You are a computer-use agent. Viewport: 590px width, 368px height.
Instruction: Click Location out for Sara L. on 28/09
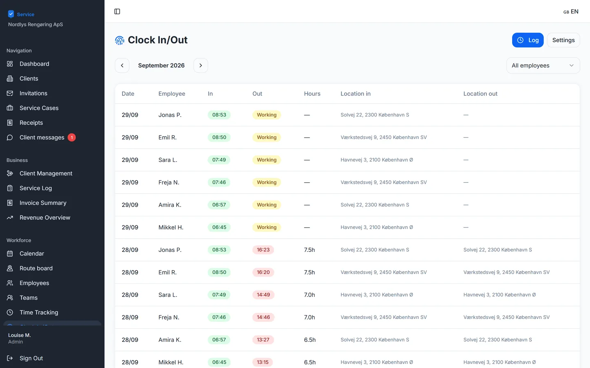499,295
